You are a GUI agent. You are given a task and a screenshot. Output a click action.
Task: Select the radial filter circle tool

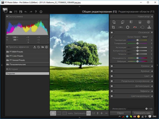click(142, 27)
